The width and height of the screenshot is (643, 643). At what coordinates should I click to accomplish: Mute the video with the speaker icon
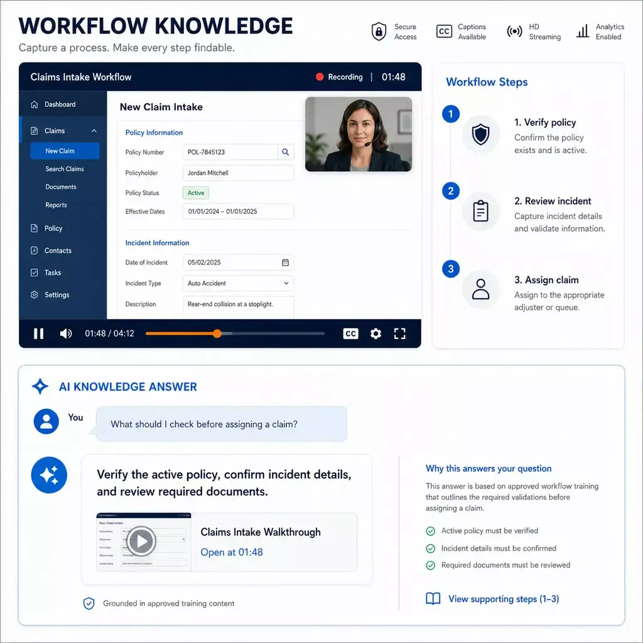65,333
